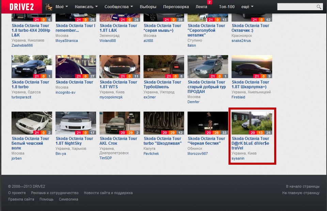Screen dimensions: 327x211
Task: Open Skoda Octavia Tour старый добрый тур ПРОДАН
Action: click(x=207, y=87)
